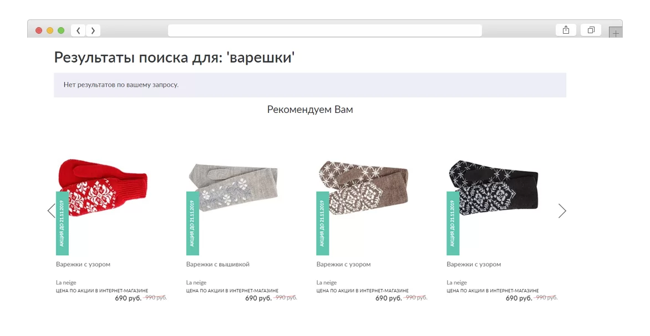
Task: Add a new browser tab
Action: [x=616, y=32]
